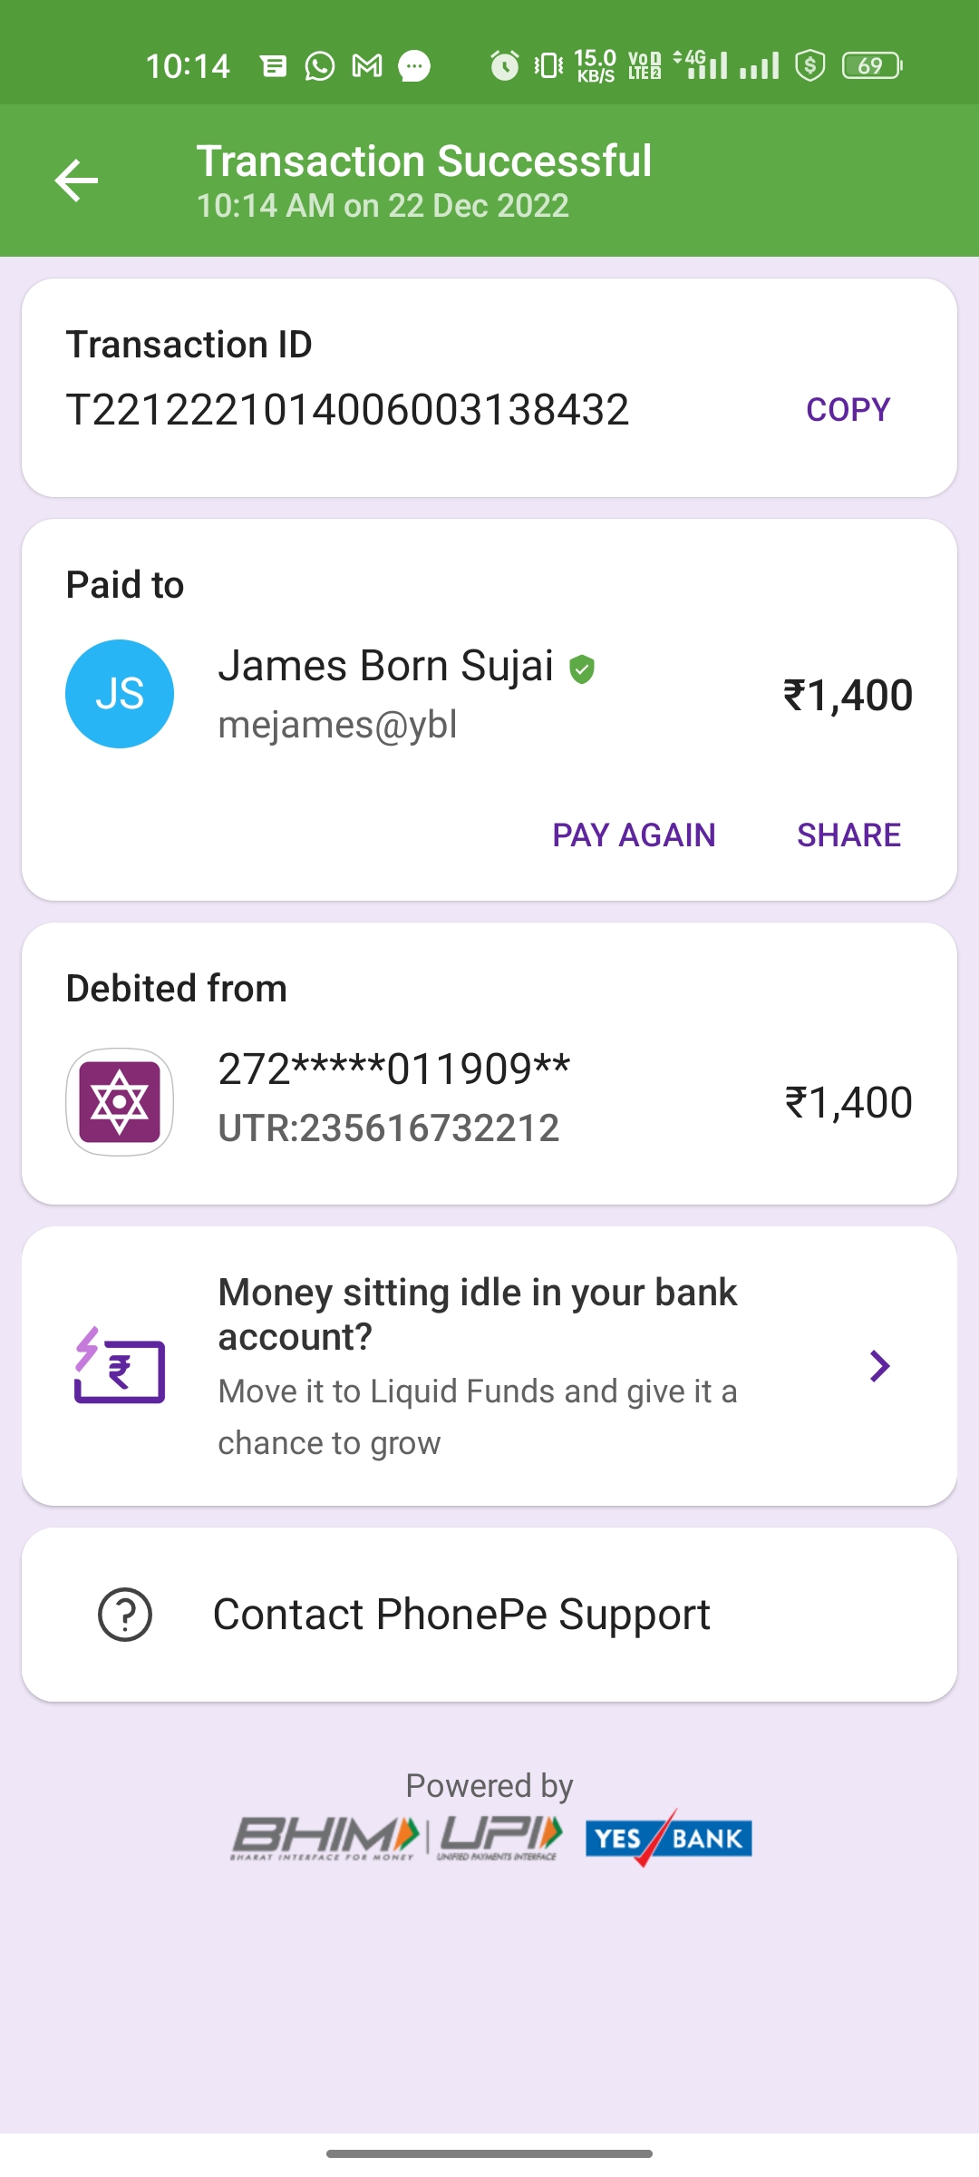
Task: Tap the purple bank logo icon
Action: click(120, 1102)
